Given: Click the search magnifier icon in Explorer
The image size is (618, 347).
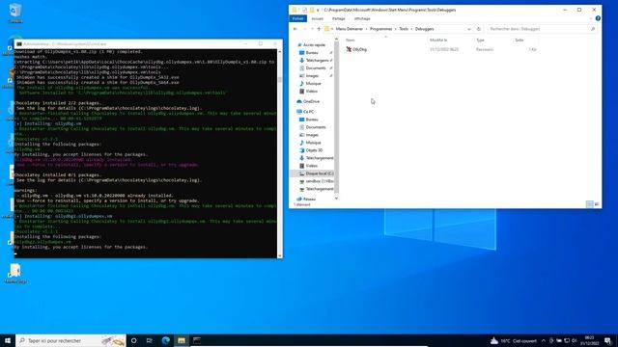Looking at the screenshot, I should (x=592, y=29).
